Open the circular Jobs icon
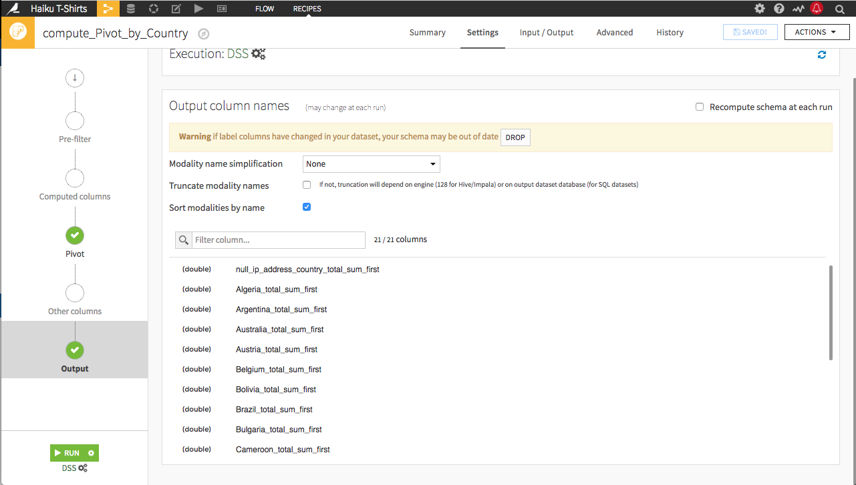Image resolution: width=856 pixels, height=485 pixels. click(154, 9)
